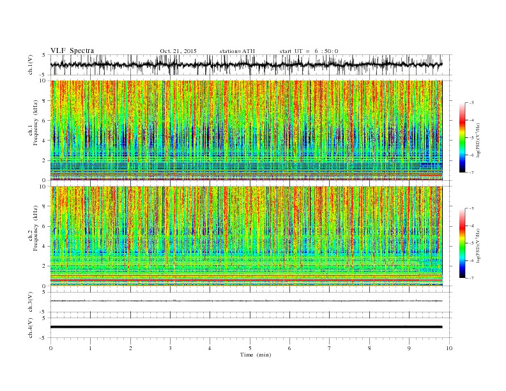Screen dimensions: 506x391
Task: Click the log(PSD) label beside ch.1 colorbar
Action: coord(478,139)
